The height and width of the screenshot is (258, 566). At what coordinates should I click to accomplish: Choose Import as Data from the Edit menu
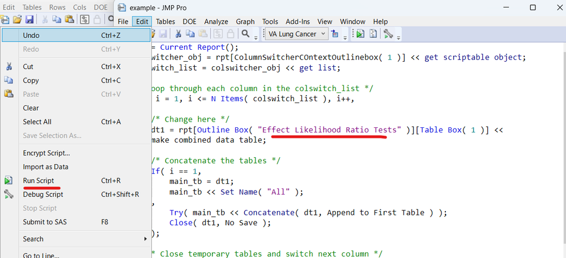coord(76,167)
